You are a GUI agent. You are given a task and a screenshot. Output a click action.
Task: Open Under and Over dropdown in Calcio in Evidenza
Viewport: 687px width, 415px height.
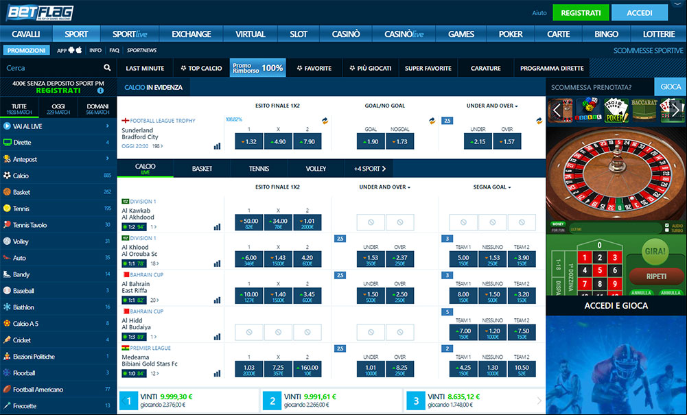pyautogui.click(x=492, y=106)
